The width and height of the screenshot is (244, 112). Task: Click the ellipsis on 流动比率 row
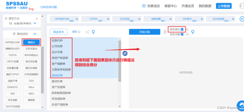115,75
